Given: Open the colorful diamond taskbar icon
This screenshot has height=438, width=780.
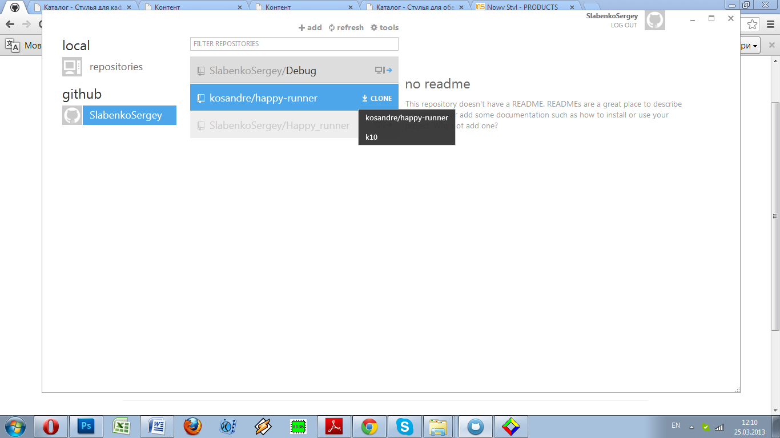Looking at the screenshot, I should (x=511, y=427).
